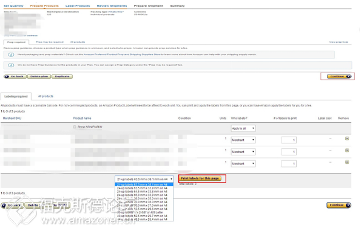Choose 30-up labels on US Letter option
The height and width of the screenshot is (231, 364).
[x=144, y=212]
